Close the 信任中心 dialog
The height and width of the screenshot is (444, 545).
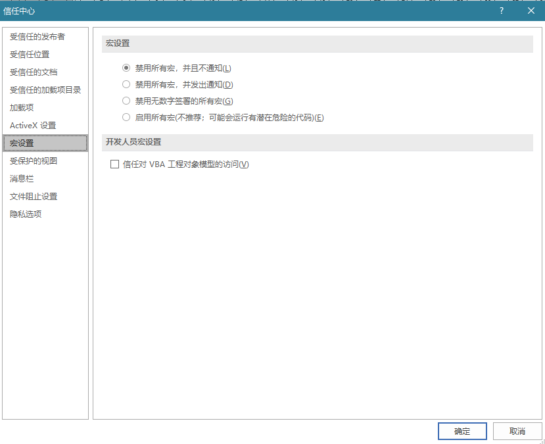pyautogui.click(x=531, y=11)
